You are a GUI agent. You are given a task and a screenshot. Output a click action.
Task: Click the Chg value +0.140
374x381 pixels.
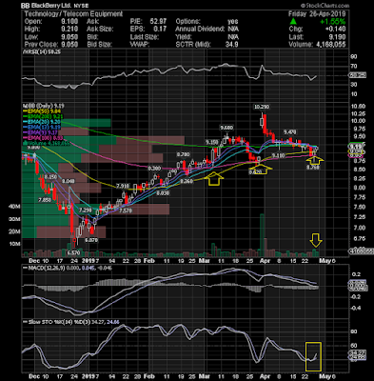click(x=335, y=30)
